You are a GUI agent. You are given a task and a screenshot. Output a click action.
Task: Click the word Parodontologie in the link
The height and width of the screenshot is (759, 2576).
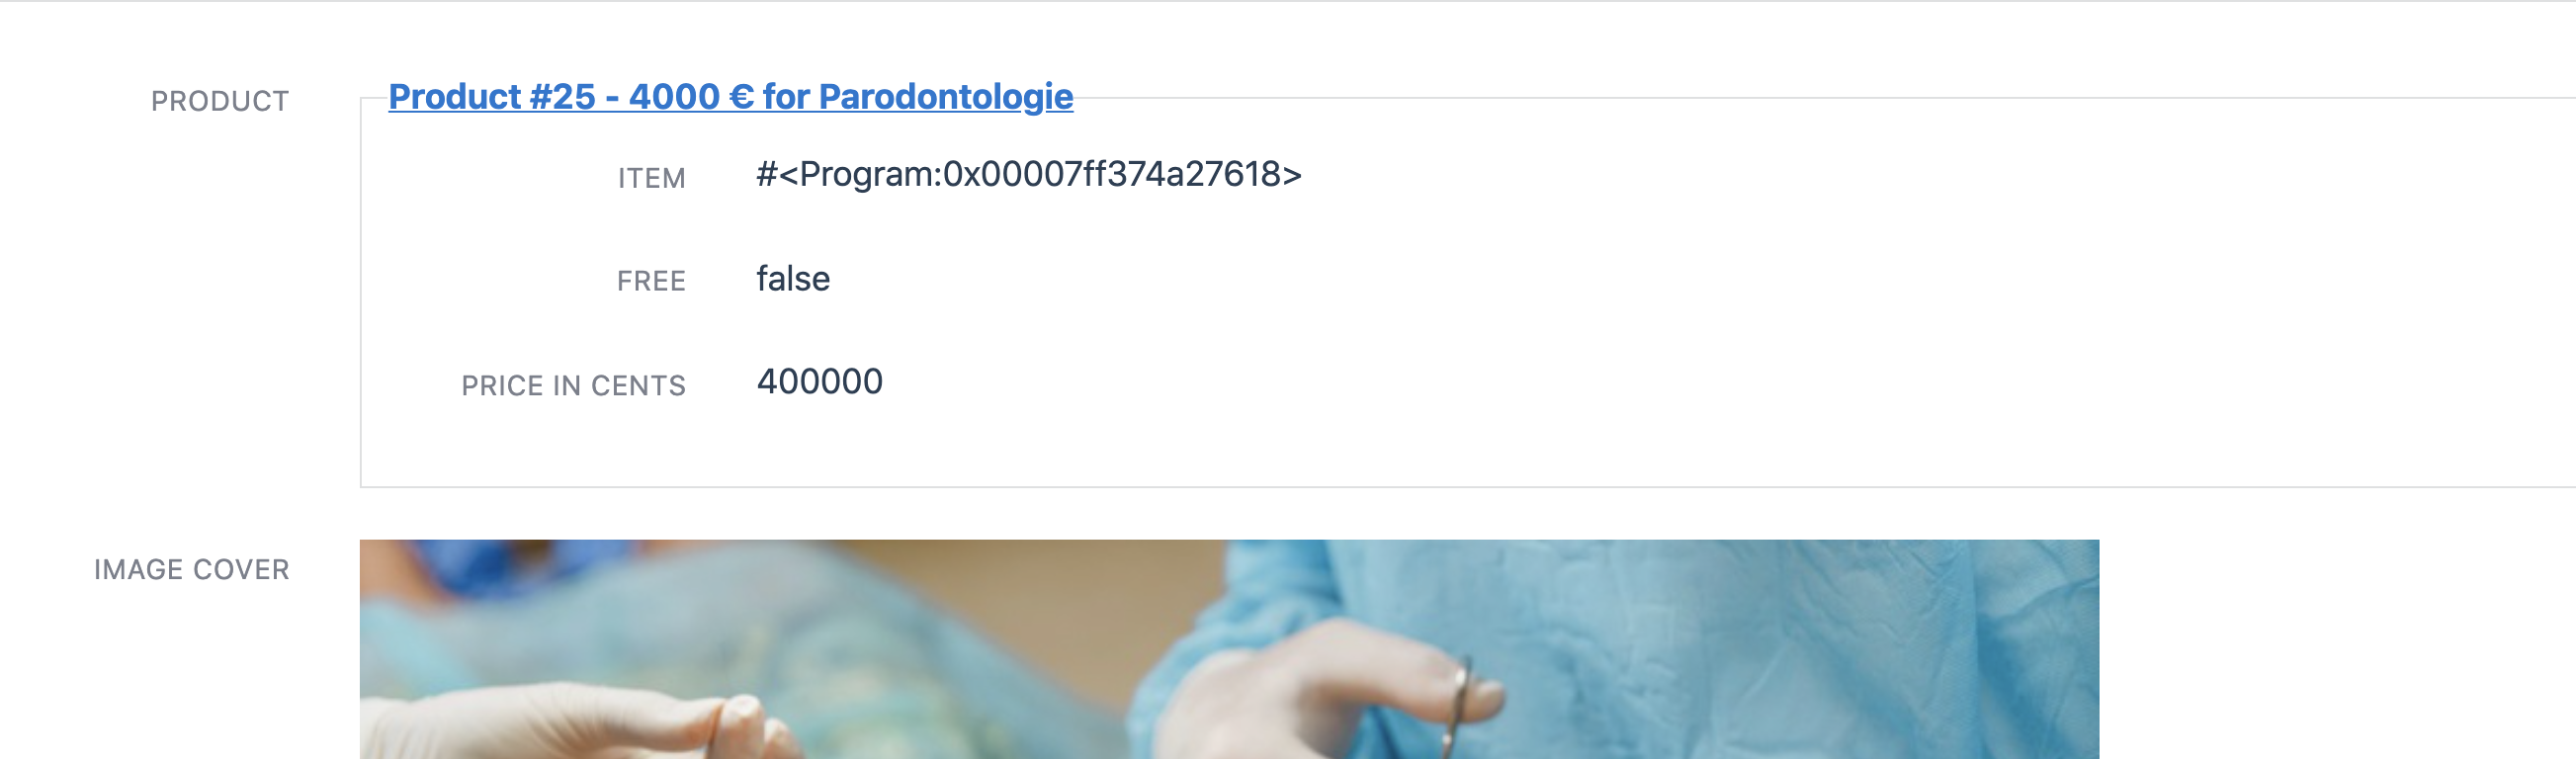point(945,97)
